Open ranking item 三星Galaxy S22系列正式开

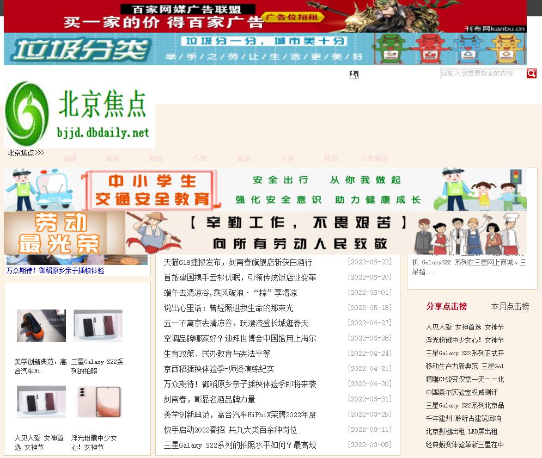pyautogui.click(x=465, y=353)
